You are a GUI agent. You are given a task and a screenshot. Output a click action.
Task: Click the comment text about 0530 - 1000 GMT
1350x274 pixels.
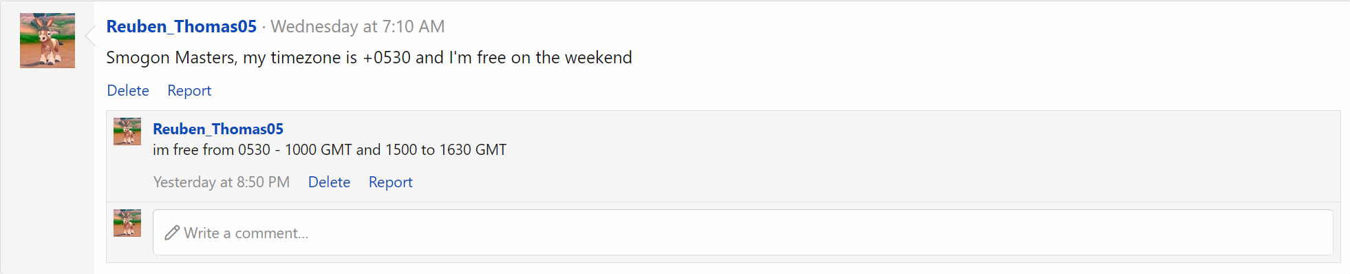pyautogui.click(x=330, y=149)
